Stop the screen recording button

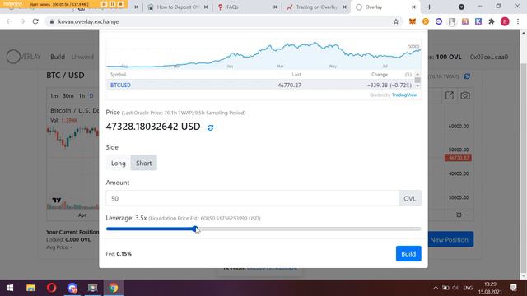point(121,4)
